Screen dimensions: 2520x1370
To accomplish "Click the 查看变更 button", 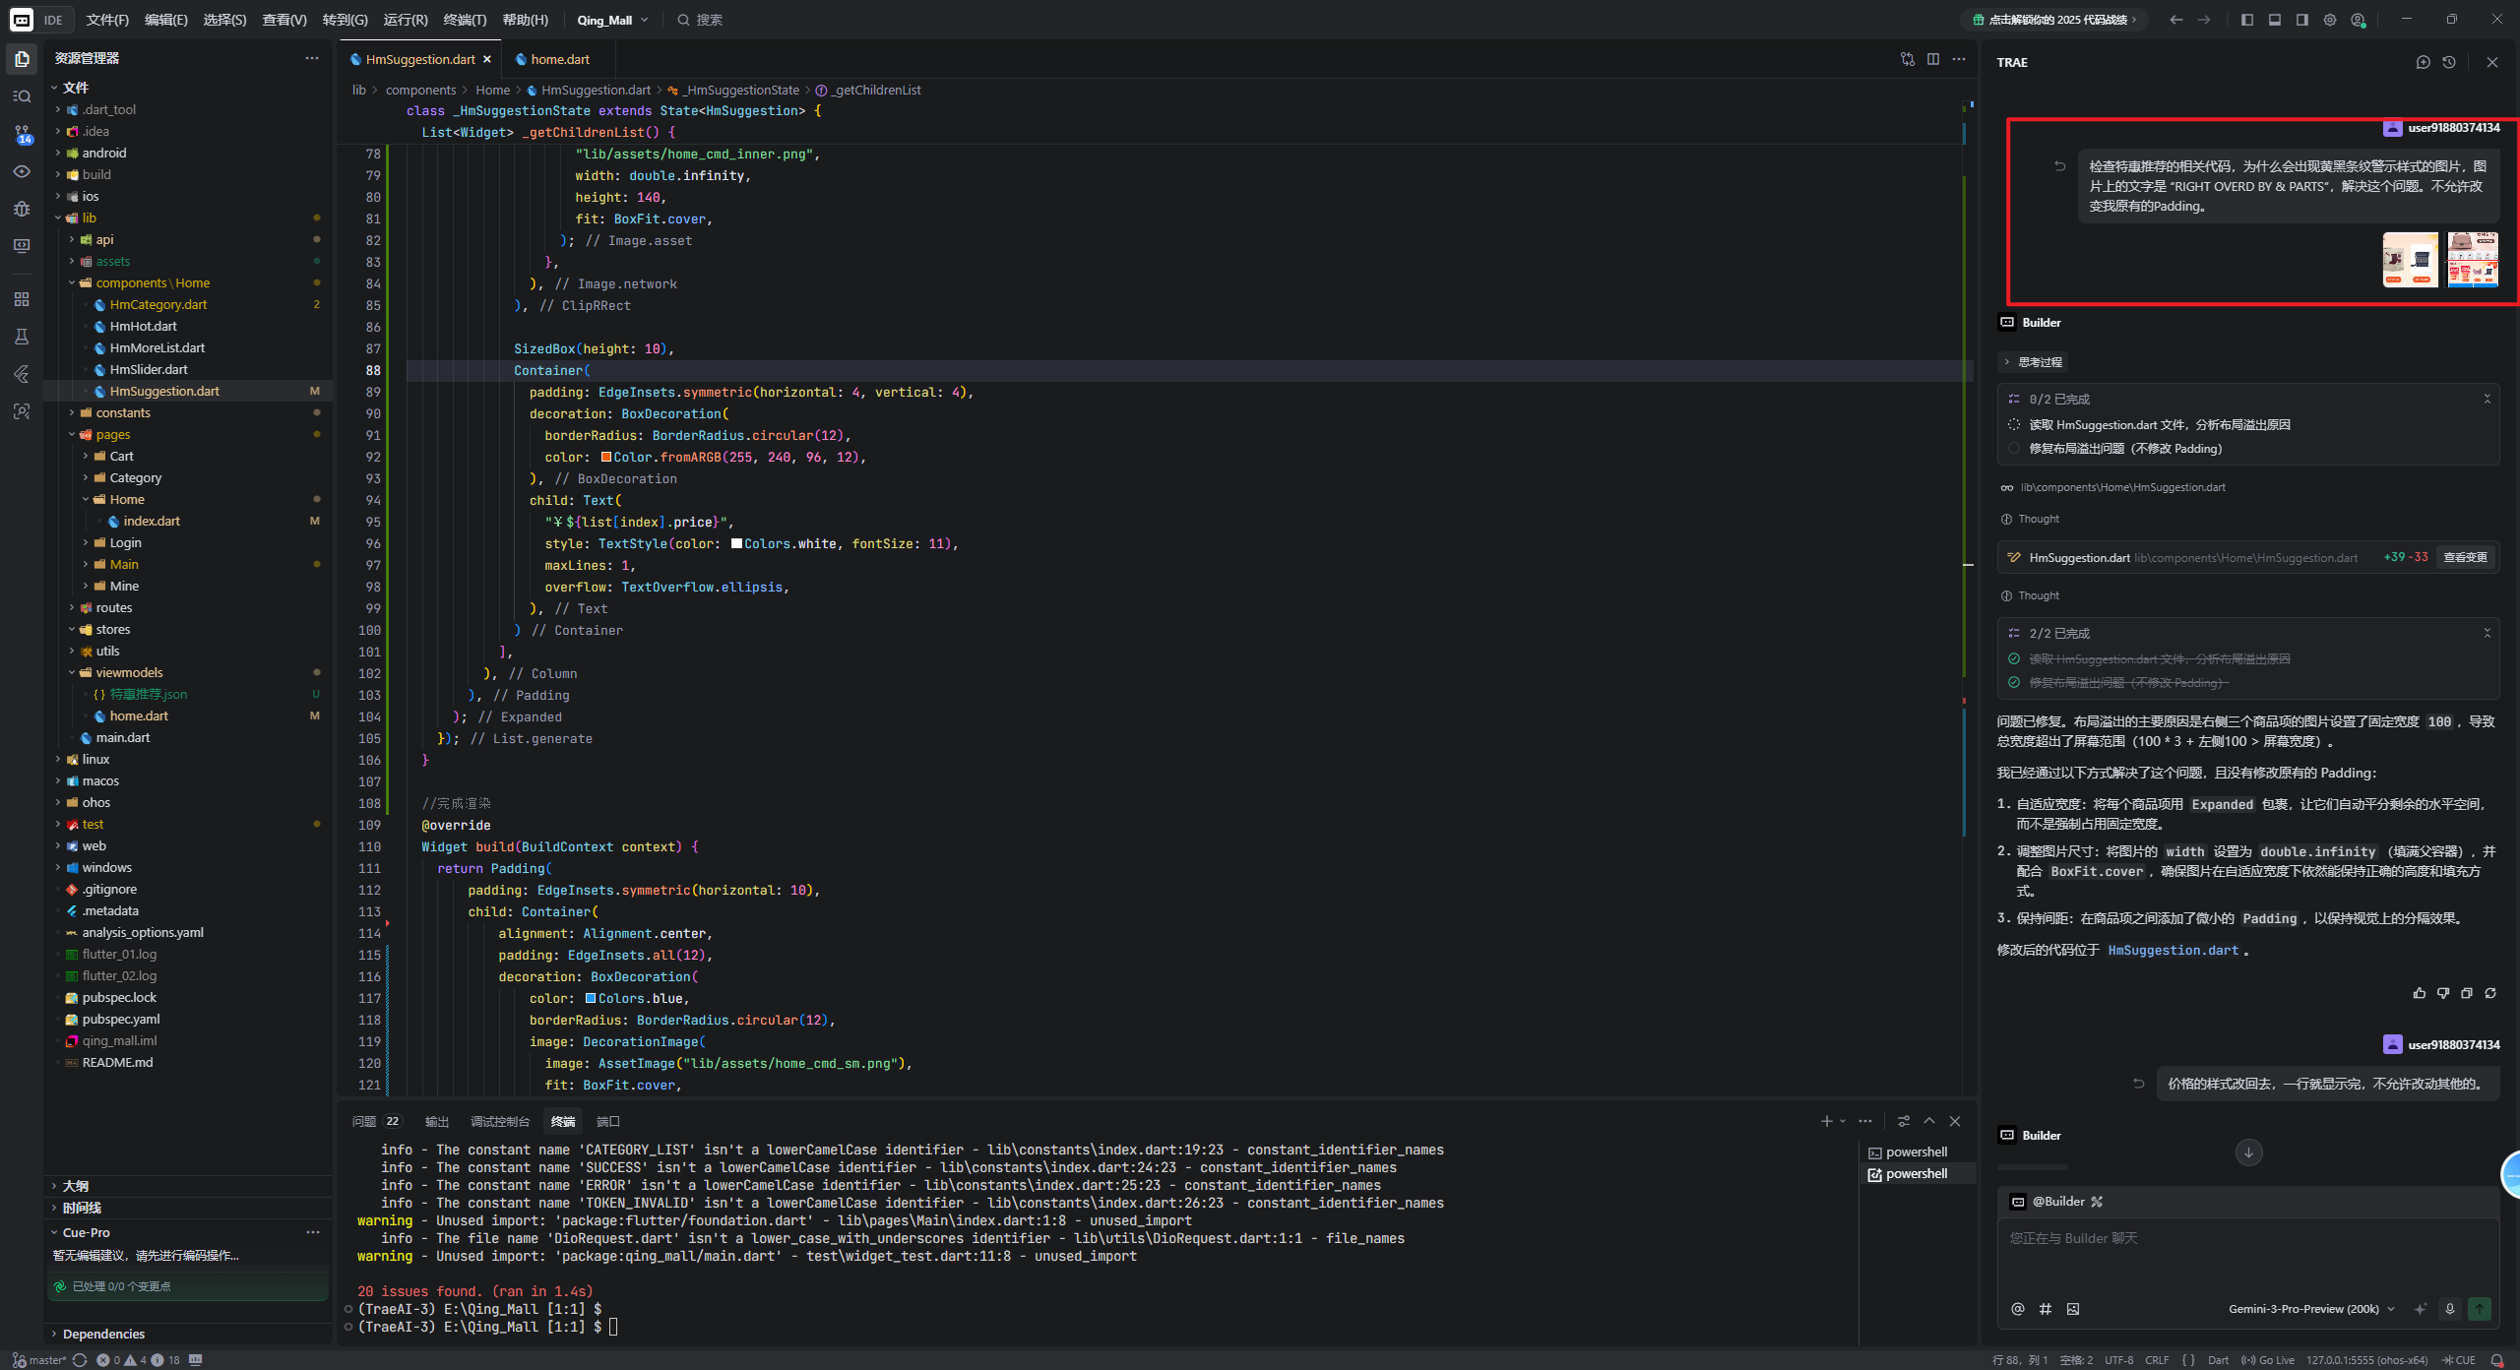I will coord(2465,558).
